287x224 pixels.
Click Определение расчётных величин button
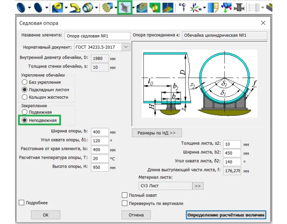click(226, 215)
